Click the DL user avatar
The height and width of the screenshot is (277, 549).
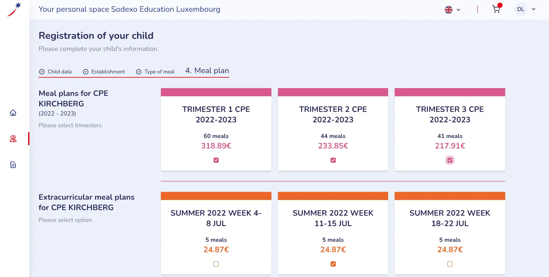coord(521,9)
